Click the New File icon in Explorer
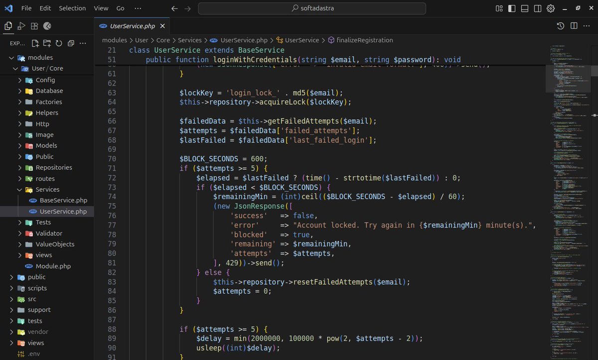 point(35,43)
